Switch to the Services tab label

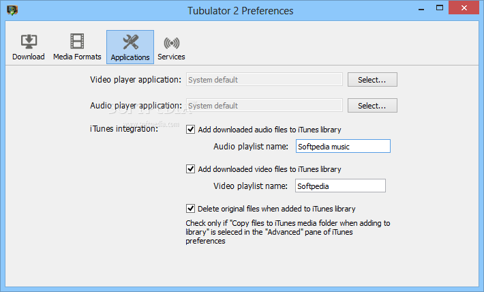point(171,57)
